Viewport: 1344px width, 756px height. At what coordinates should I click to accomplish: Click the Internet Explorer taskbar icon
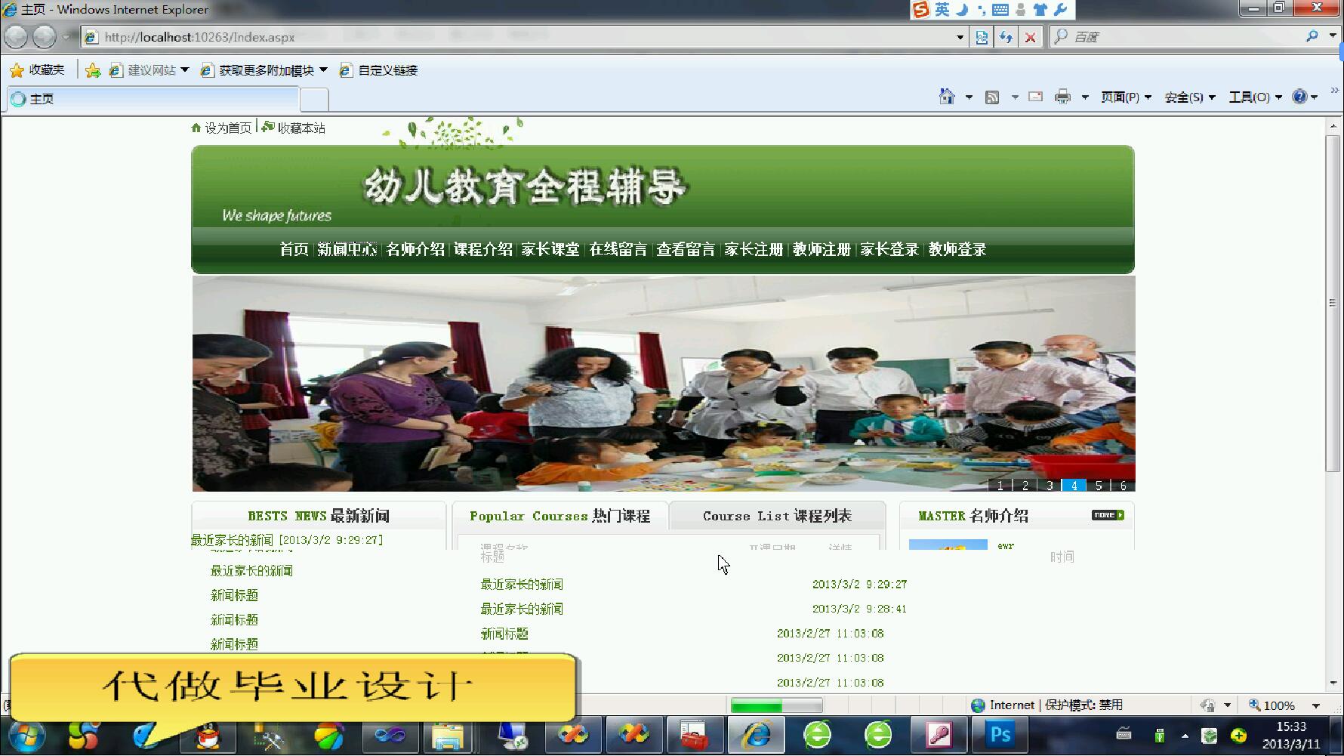[757, 735]
